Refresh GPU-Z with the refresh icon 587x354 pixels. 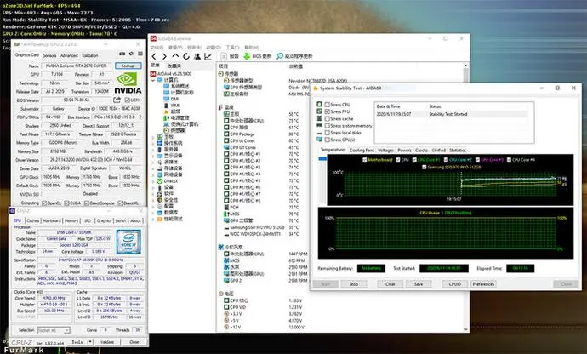pyautogui.click(x=131, y=54)
